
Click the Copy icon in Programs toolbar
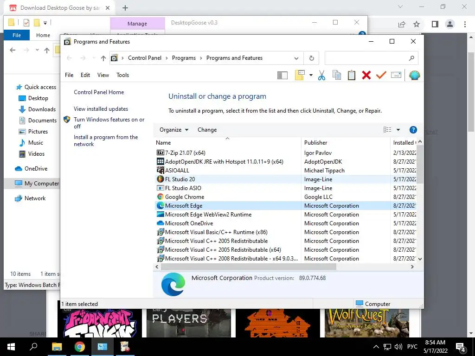(x=337, y=76)
